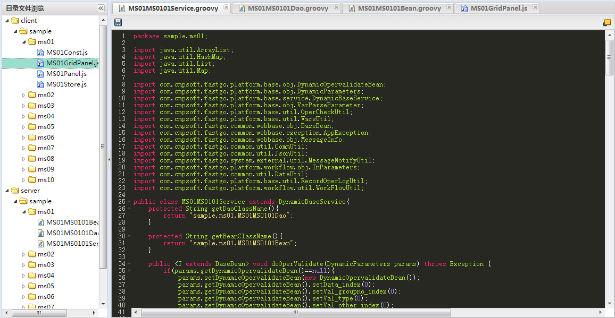Expand the client ms02 folder

tap(23, 95)
